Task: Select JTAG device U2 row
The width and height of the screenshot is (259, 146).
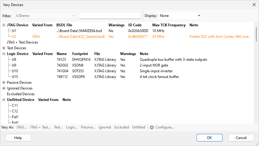Action: (14, 37)
